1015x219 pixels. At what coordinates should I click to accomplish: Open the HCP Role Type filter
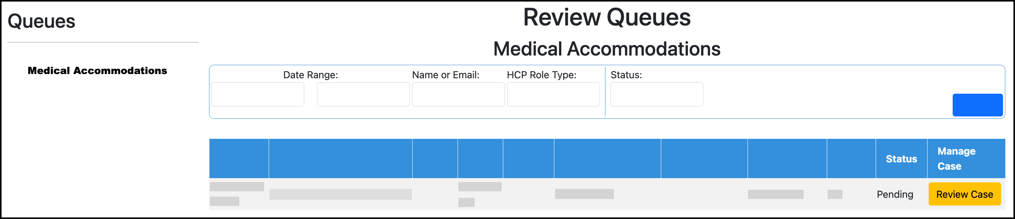coord(553,94)
